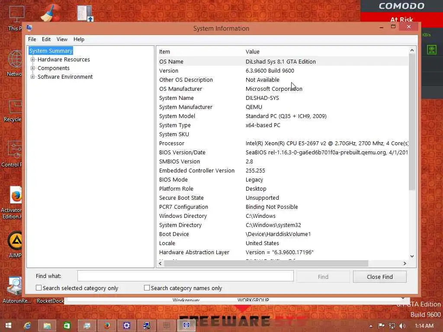The width and height of the screenshot is (443, 332).
Task: Open the AutorunRe... desktop icon
Action: (x=16, y=290)
